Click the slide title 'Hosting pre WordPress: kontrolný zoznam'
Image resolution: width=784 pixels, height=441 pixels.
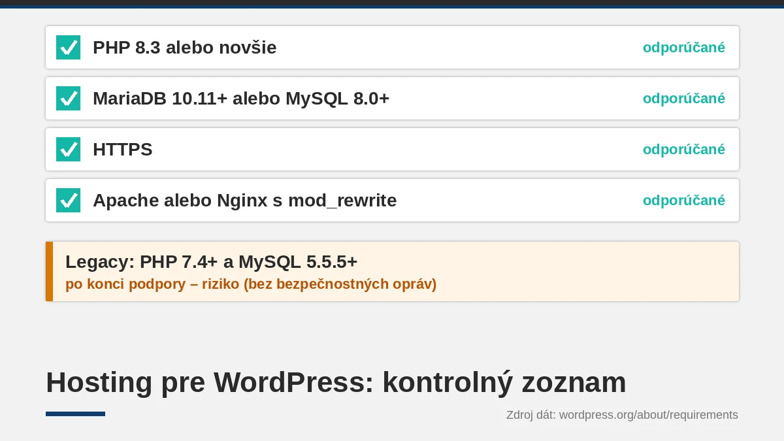pyautogui.click(x=336, y=383)
